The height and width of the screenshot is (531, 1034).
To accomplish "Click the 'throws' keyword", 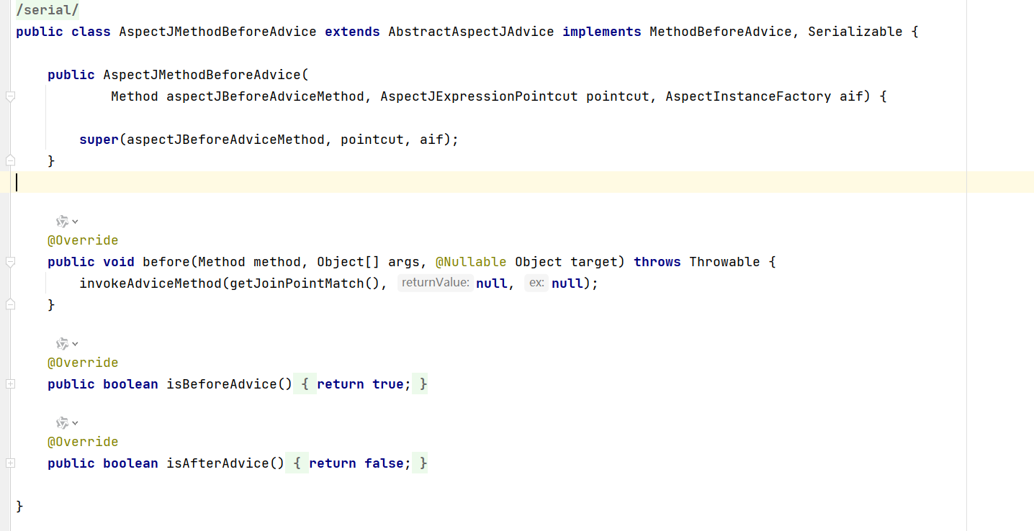I will (657, 262).
